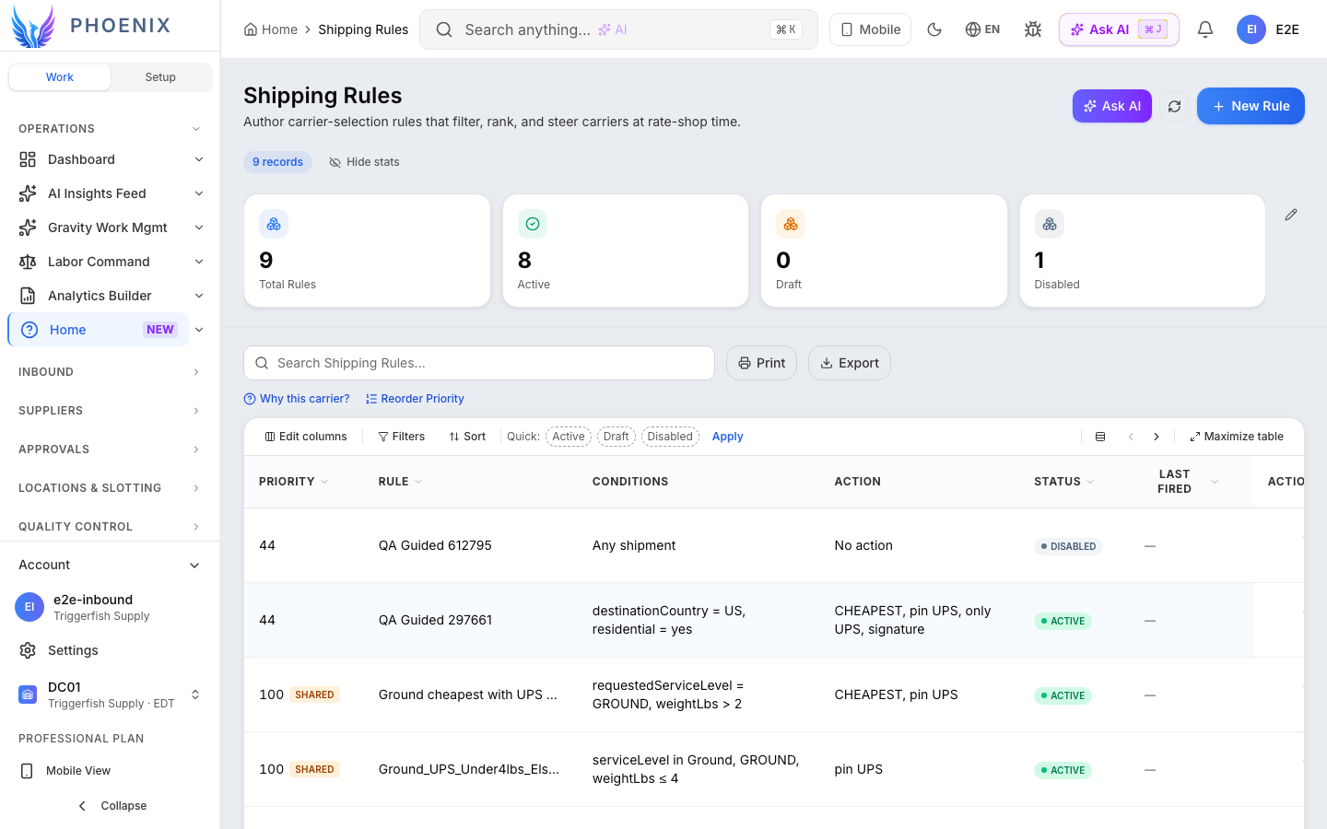Screen dimensions: 1327x829
Task: Open the EN language selector
Action: (982, 29)
